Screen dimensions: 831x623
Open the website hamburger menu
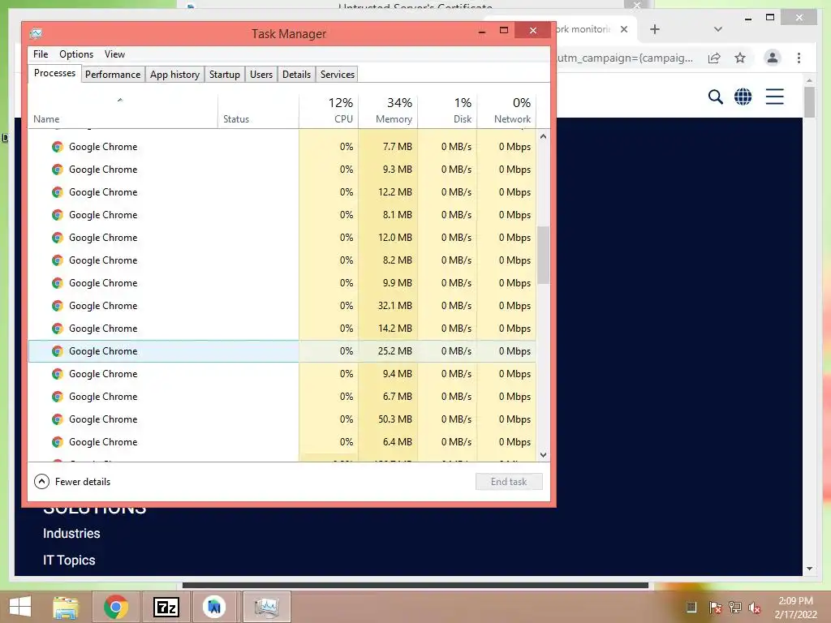click(774, 97)
